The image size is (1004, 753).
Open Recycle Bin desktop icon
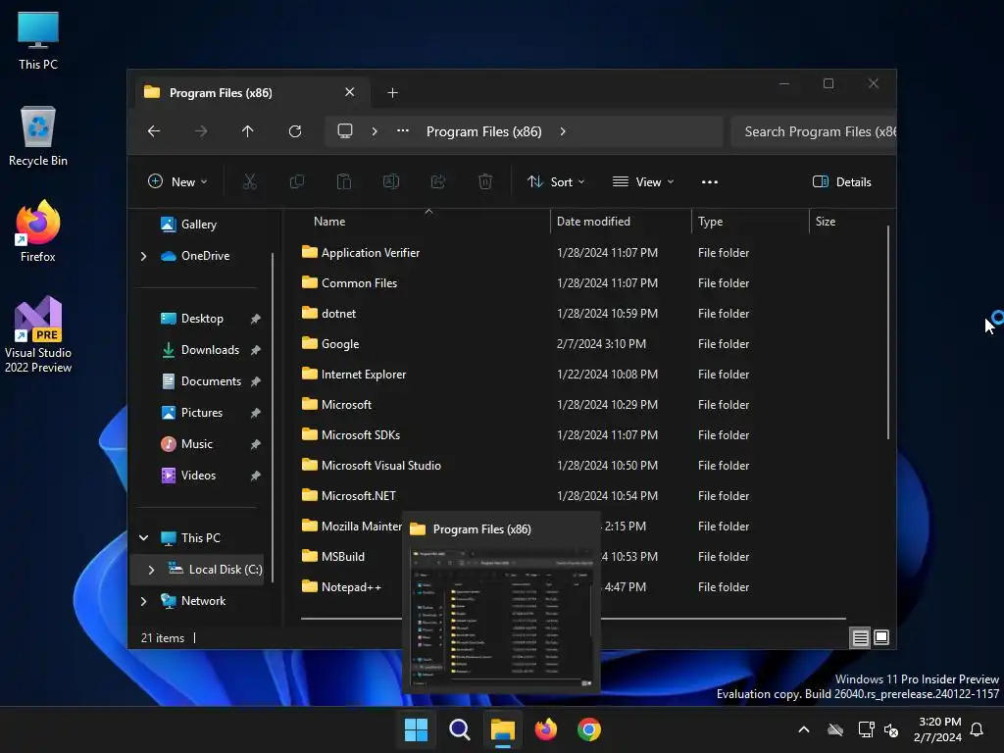tap(38, 136)
